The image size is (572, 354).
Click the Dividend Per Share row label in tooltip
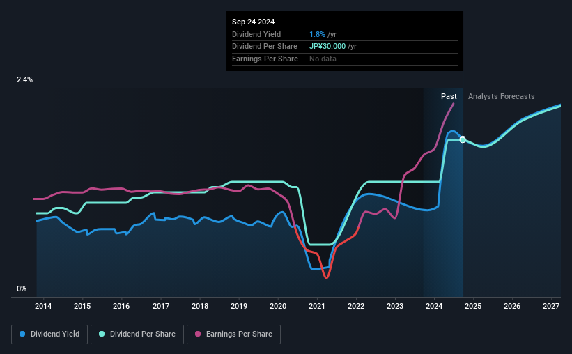[265, 47]
